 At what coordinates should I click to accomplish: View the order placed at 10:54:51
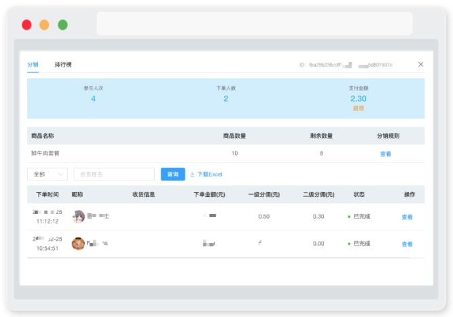(407, 244)
